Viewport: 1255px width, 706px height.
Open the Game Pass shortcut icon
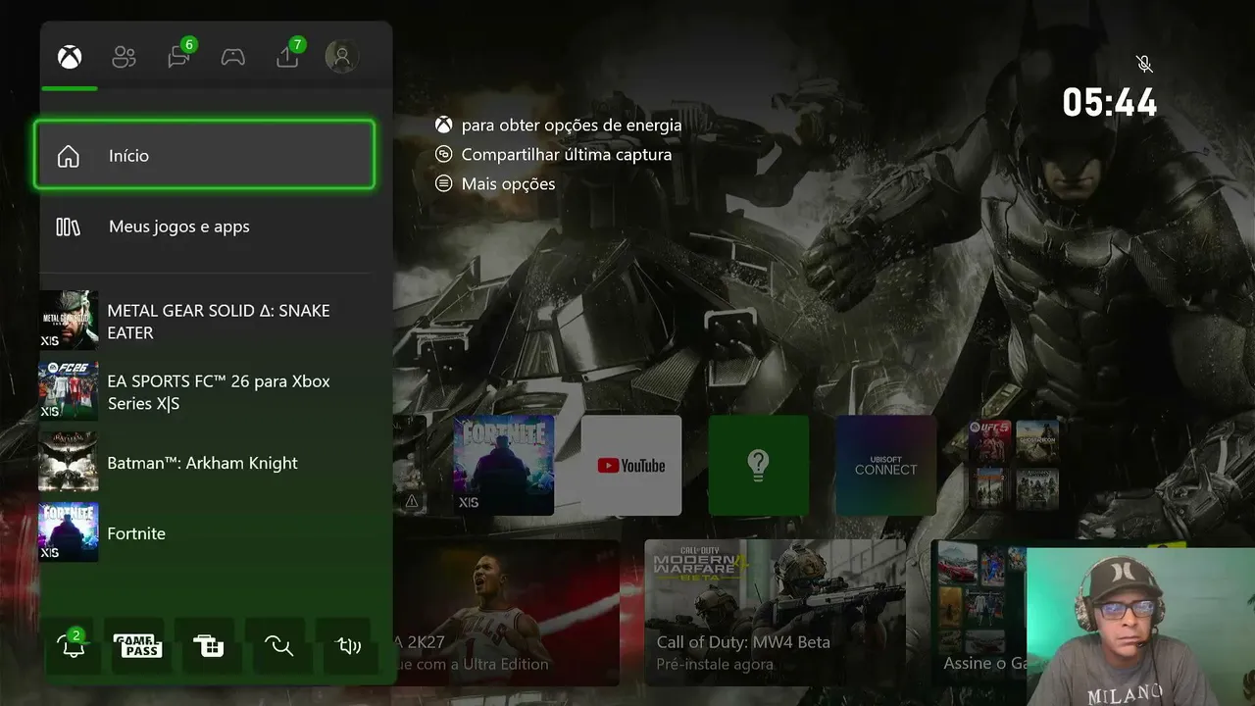(137, 645)
